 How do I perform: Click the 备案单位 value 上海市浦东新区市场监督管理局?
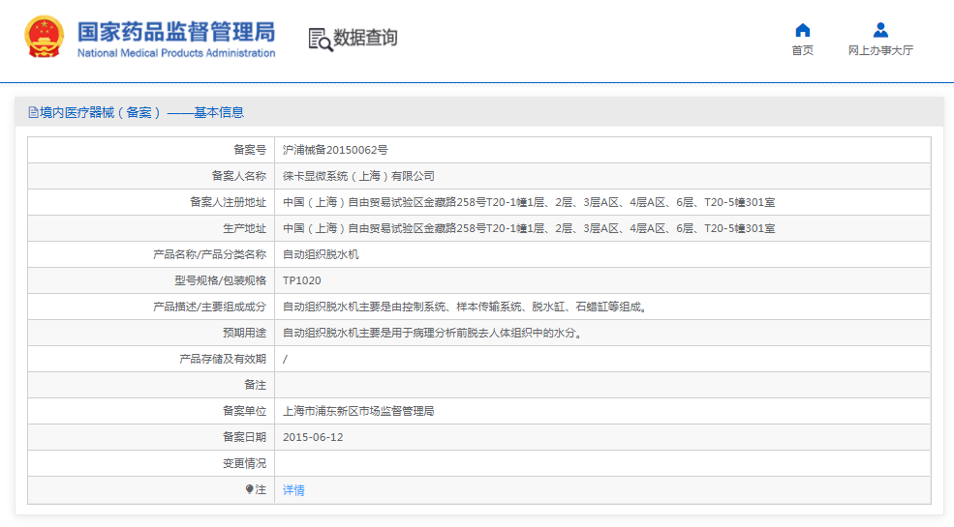point(358,411)
